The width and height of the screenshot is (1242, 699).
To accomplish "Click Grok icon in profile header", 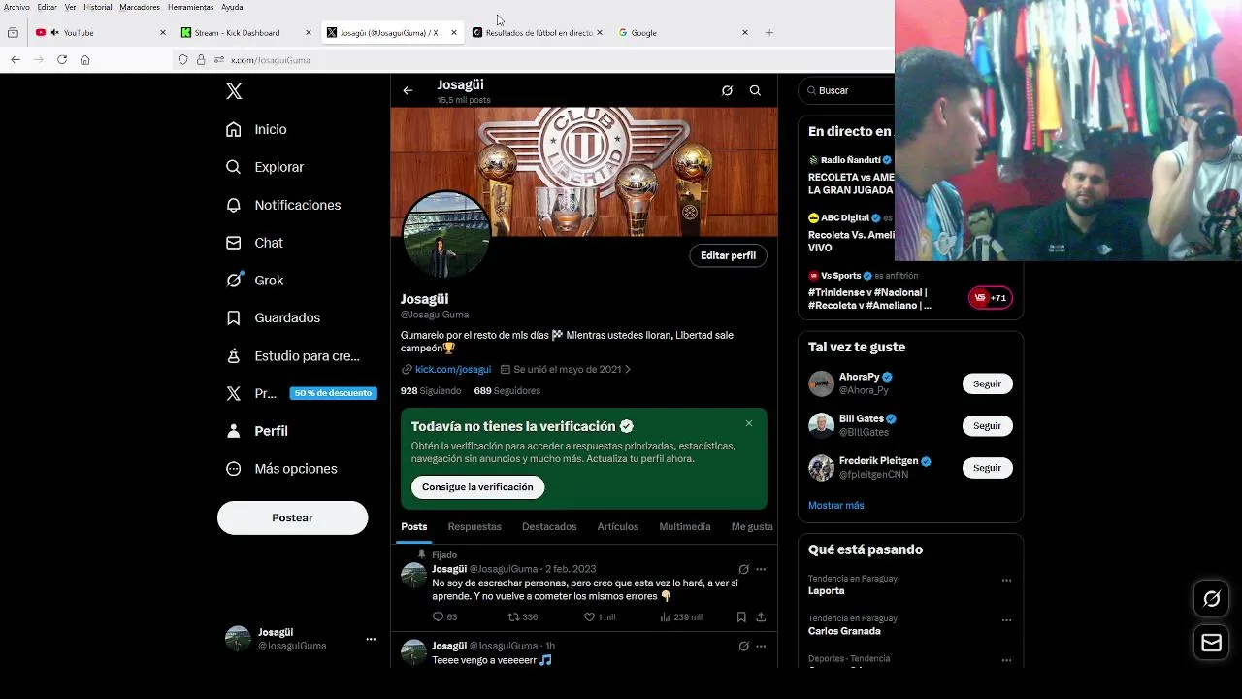I will 727,90.
